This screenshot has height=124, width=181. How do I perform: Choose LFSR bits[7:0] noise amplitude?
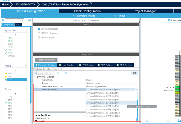(x=111, y=103)
